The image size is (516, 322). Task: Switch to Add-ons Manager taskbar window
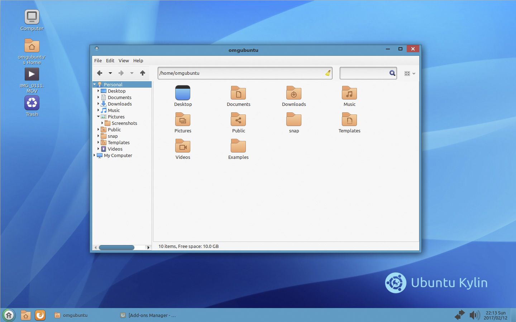click(x=148, y=315)
